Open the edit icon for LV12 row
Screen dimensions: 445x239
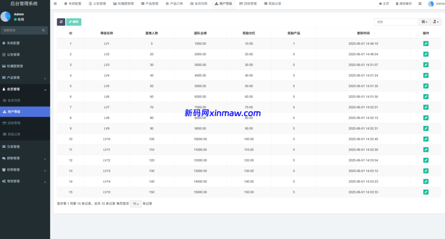[426, 160]
